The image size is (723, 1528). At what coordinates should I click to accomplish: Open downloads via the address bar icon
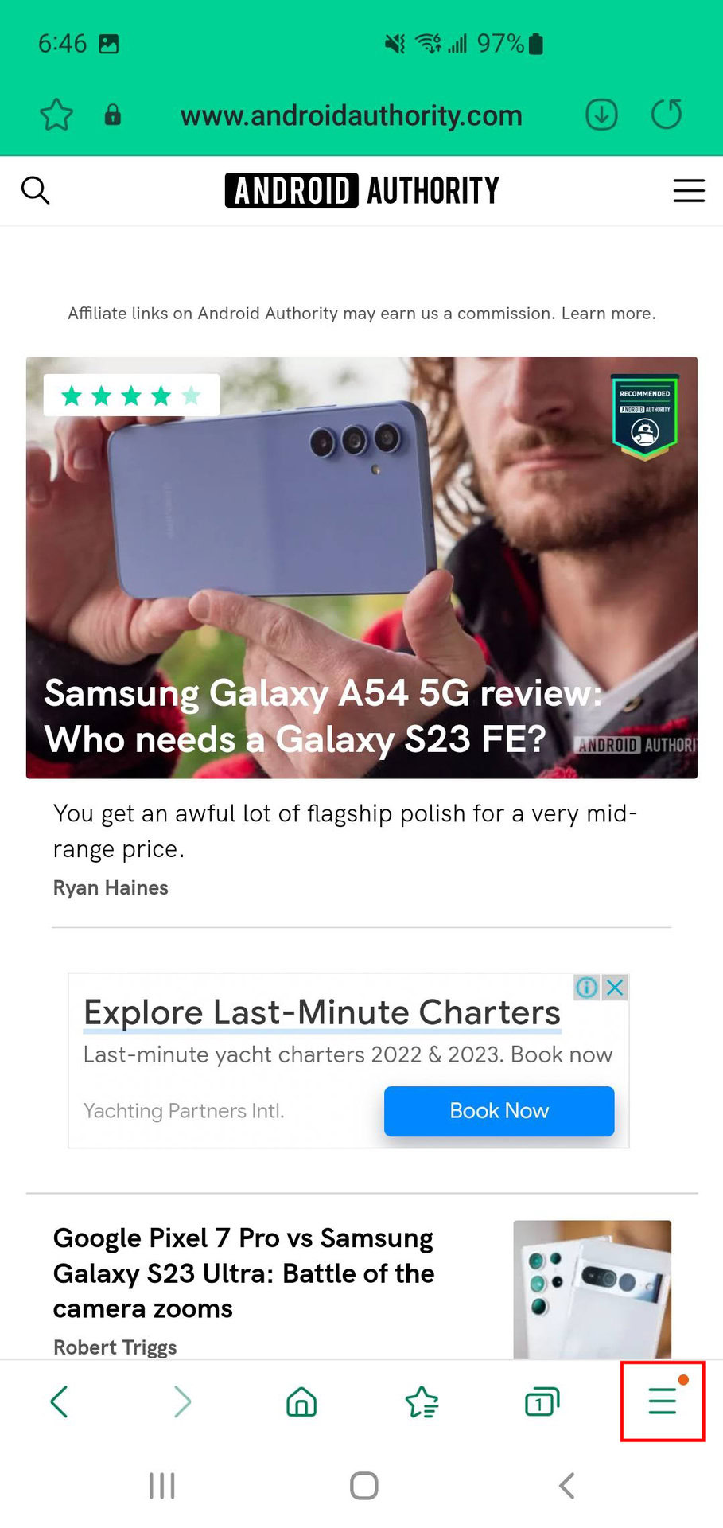click(x=601, y=115)
